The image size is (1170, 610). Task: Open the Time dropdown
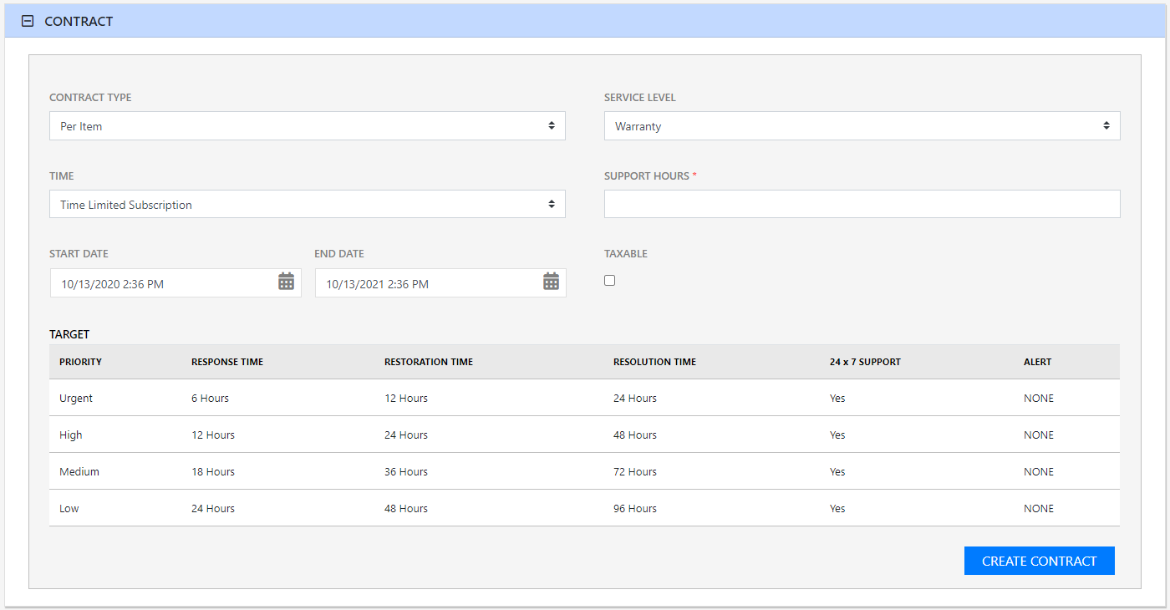click(x=307, y=205)
